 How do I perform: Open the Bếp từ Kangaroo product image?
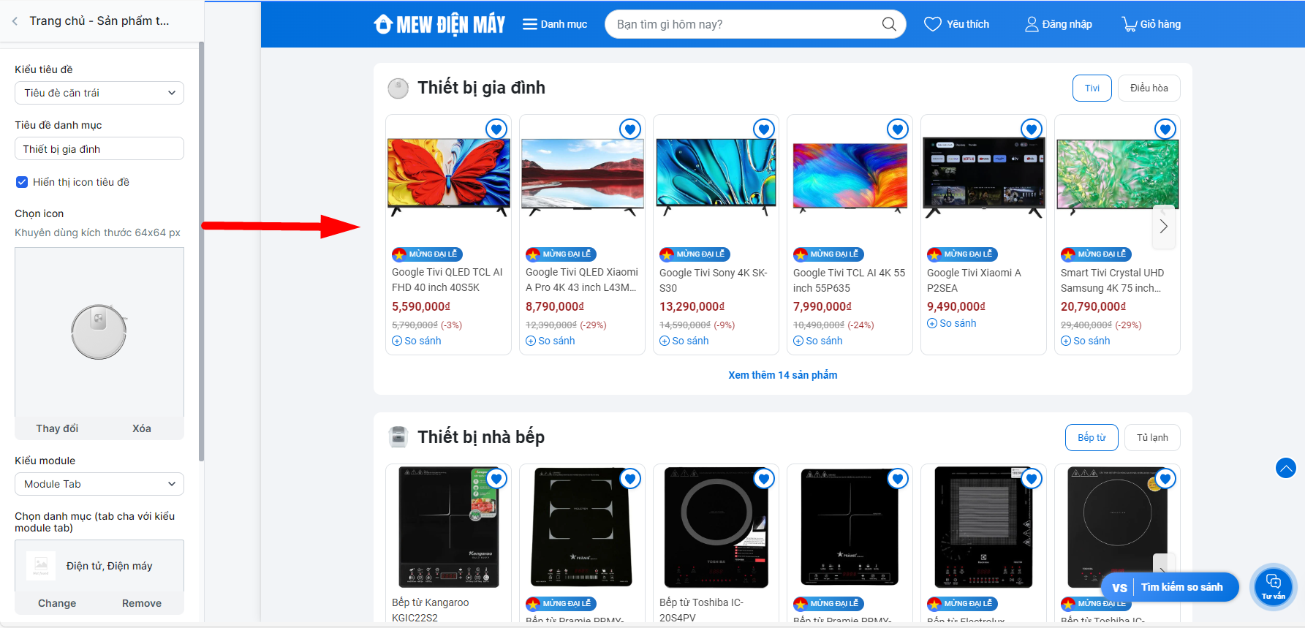(449, 527)
